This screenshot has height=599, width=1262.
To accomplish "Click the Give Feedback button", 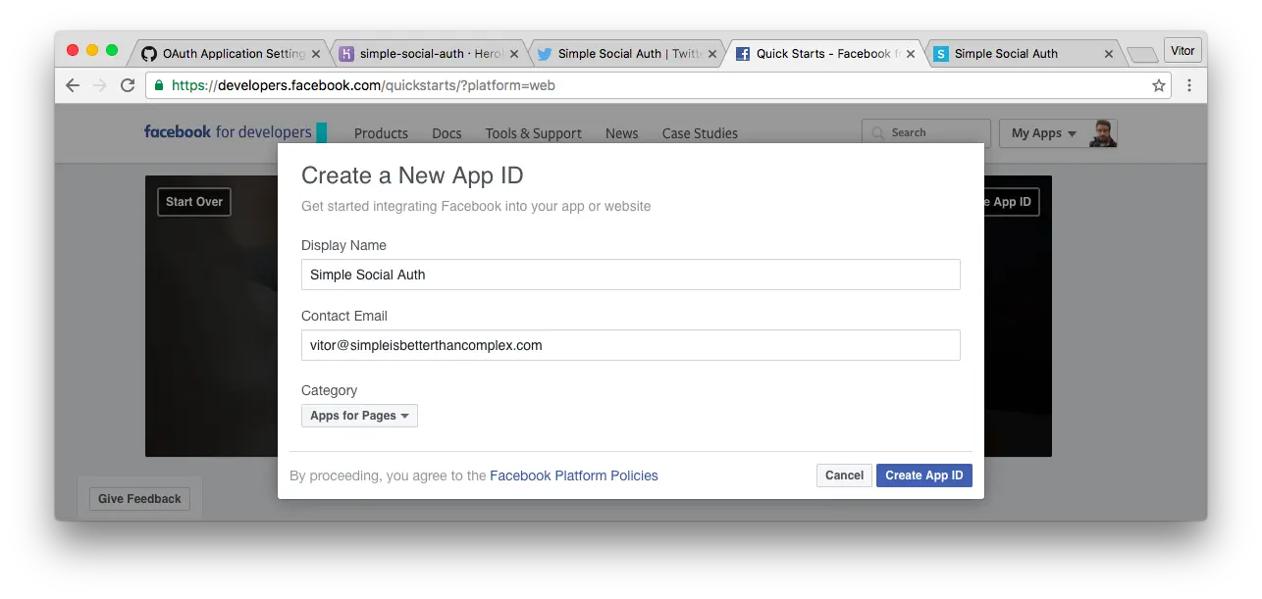I will [x=139, y=498].
